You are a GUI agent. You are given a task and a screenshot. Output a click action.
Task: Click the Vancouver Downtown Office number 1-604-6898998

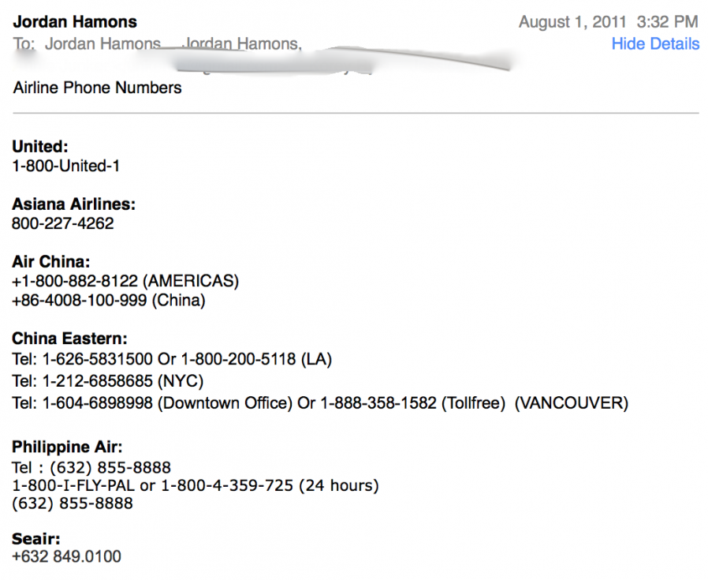[x=97, y=403]
